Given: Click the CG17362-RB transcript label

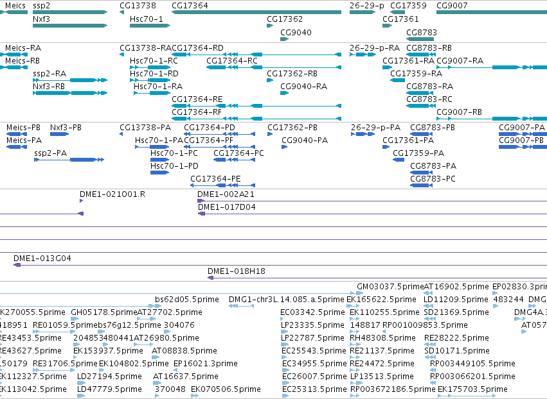Looking at the screenshot, I should click(x=292, y=74).
